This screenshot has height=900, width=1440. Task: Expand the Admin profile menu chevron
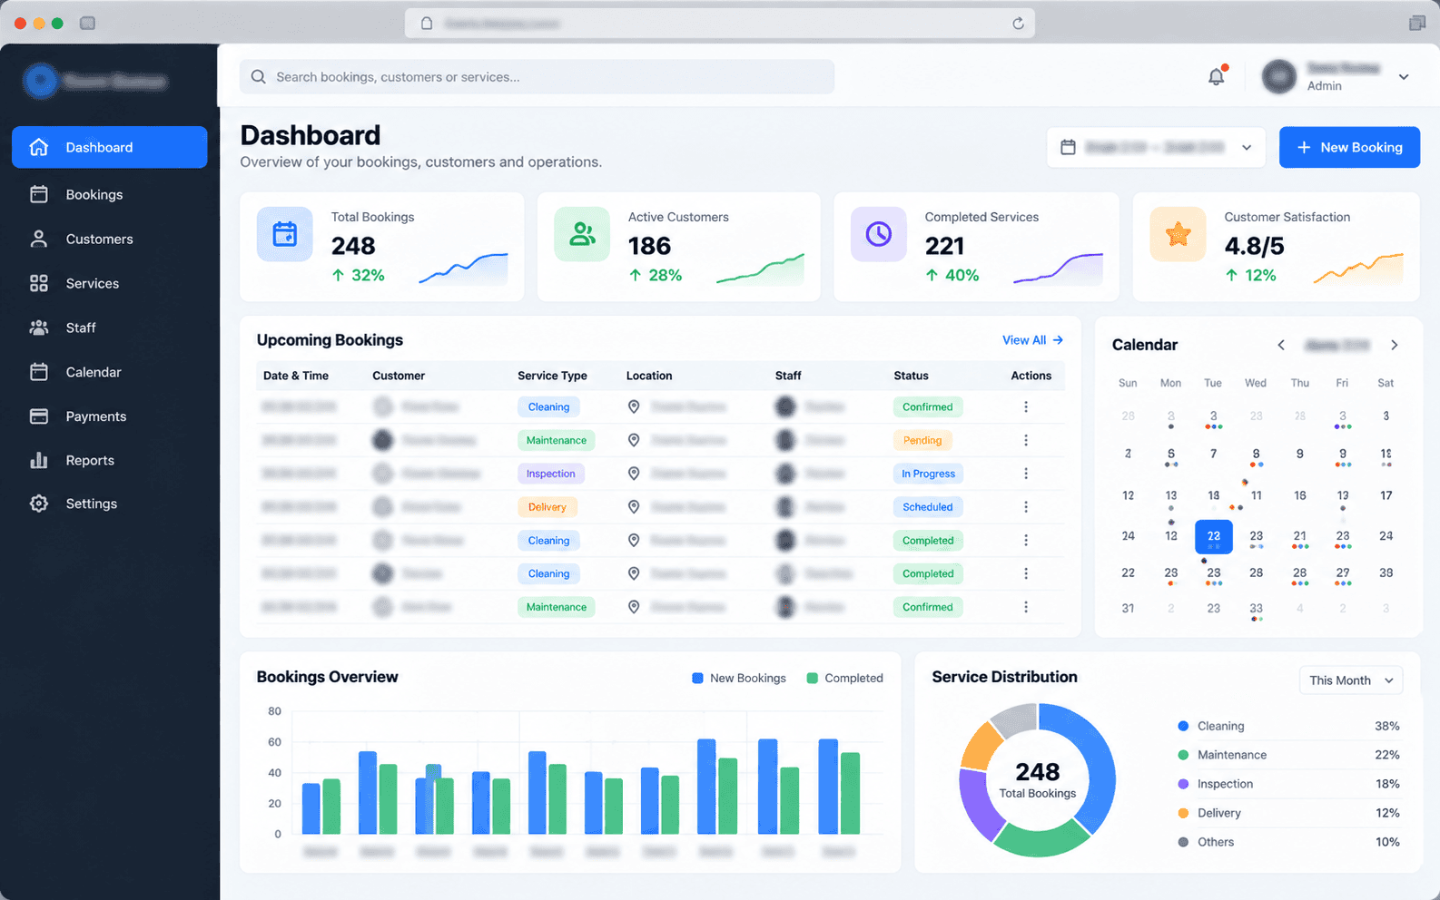pos(1404,77)
